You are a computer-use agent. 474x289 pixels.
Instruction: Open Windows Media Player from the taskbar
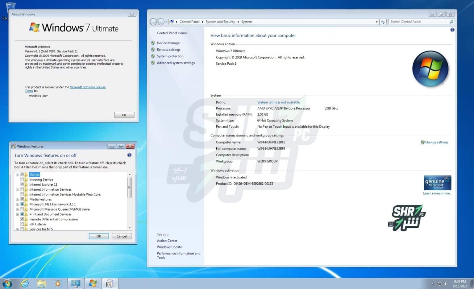(x=59, y=283)
